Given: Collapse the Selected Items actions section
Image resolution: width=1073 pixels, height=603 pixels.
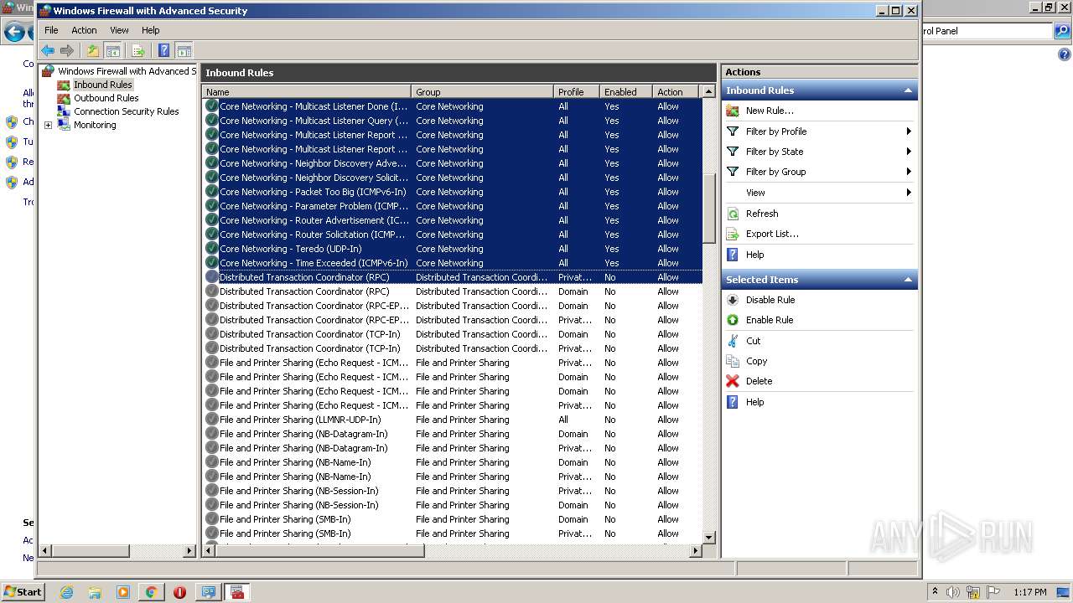Looking at the screenshot, I should [x=907, y=280].
